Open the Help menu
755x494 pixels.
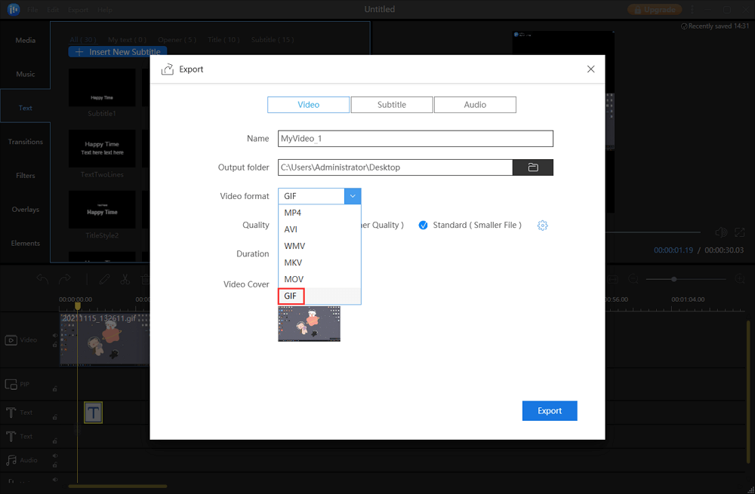pos(104,10)
